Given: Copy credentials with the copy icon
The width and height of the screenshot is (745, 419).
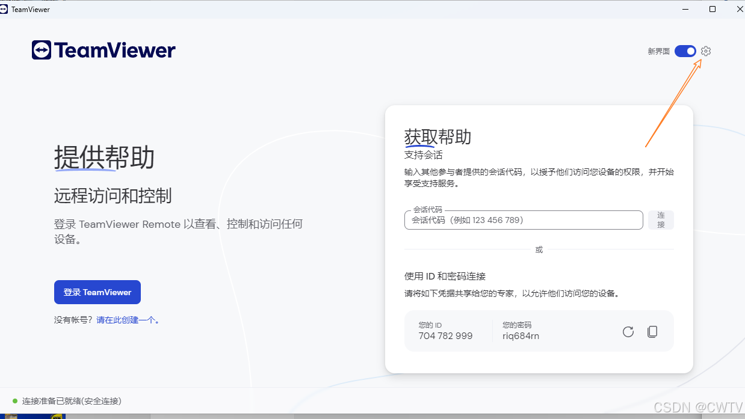Looking at the screenshot, I should [x=652, y=332].
